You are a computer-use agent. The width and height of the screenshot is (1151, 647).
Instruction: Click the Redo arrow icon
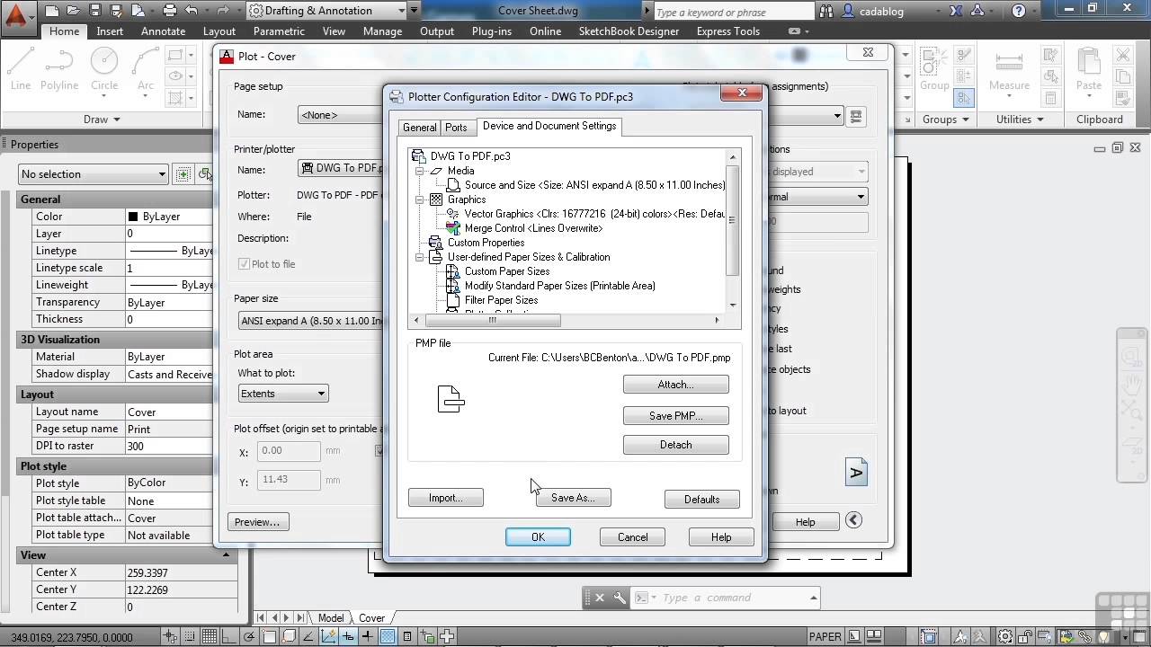[221, 11]
